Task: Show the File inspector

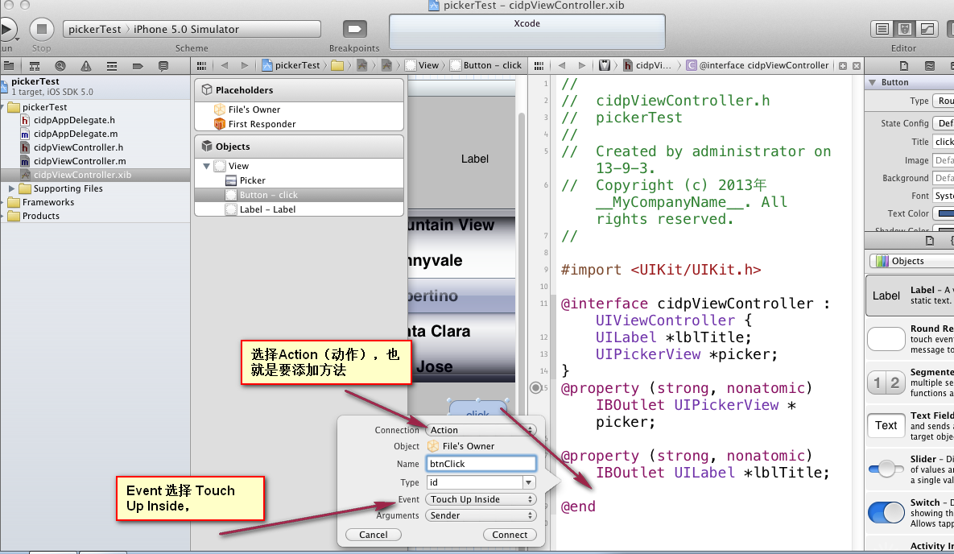Action: coord(904,66)
